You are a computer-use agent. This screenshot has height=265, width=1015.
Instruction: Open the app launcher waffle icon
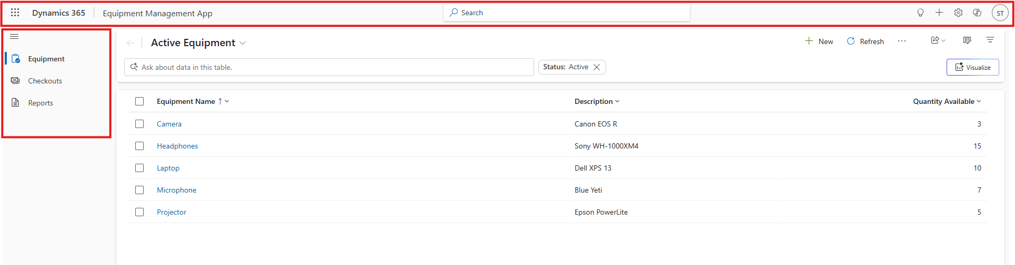point(15,13)
